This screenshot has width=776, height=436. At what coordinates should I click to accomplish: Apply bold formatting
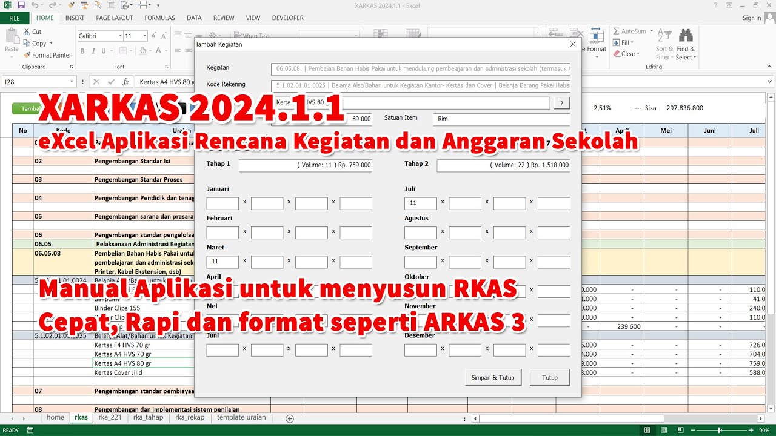(x=82, y=51)
